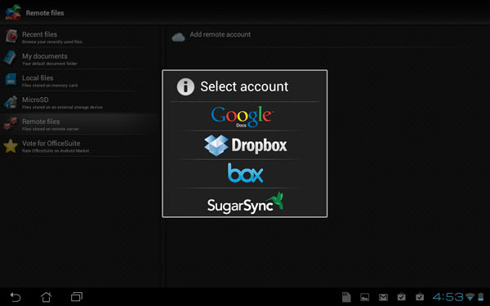This screenshot has height=306, width=490.
Task: Tap the second Market bag notification icon
Action: [x=420, y=297]
